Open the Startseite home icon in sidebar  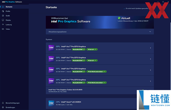(3, 7)
